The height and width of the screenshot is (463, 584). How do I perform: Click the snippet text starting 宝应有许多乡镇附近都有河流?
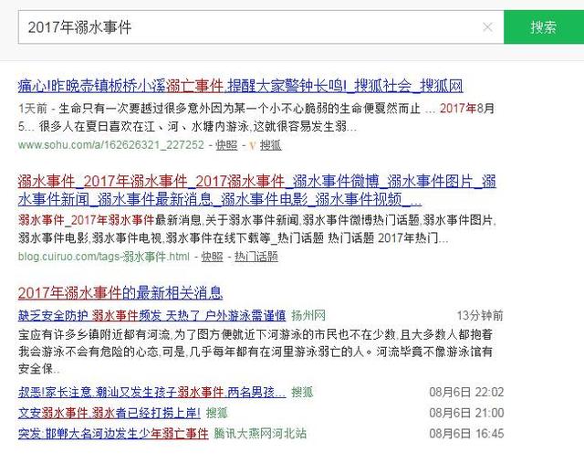(x=255, y=352)
